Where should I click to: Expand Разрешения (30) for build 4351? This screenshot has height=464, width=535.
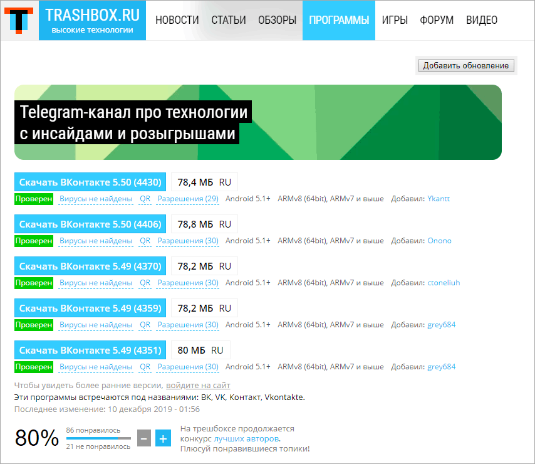[188, 367]
